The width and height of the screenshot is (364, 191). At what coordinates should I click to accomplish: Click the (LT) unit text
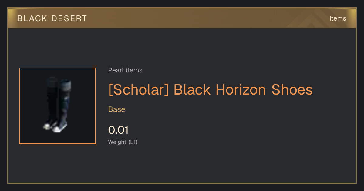coord(133,142)
